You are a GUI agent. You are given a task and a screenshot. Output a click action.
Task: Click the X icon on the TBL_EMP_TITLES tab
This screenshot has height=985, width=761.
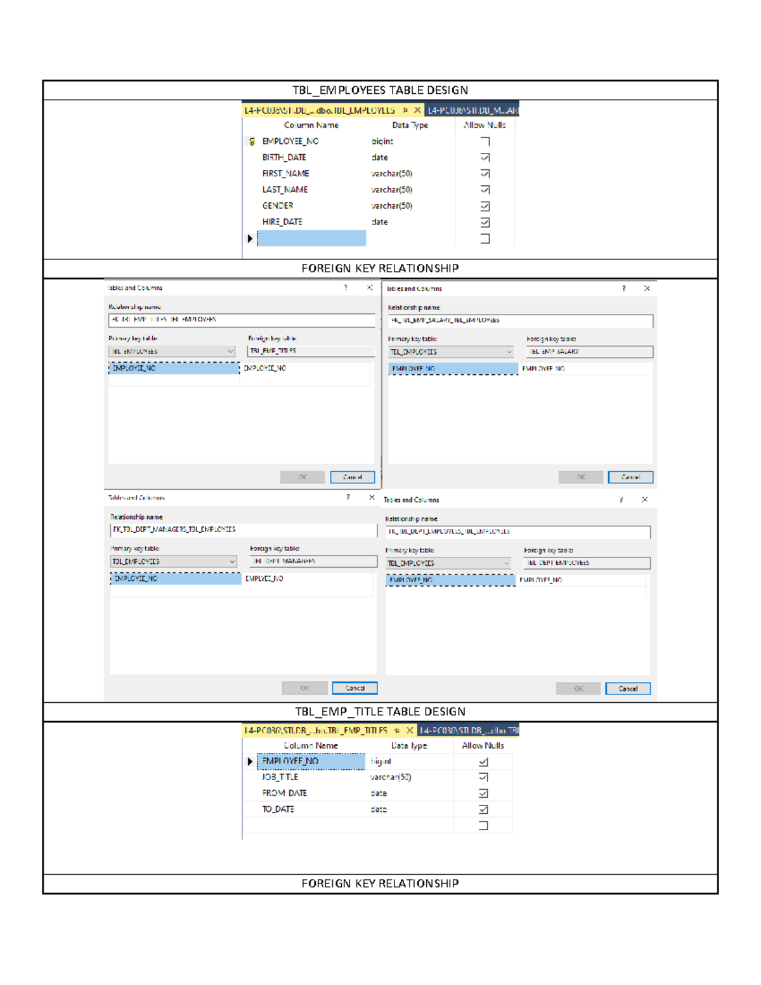(x=410, y=730)
